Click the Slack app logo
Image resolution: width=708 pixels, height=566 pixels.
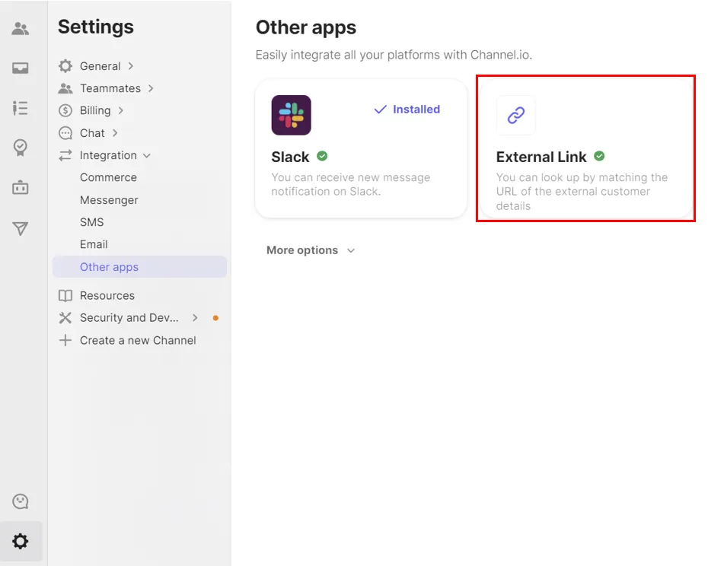291,115
